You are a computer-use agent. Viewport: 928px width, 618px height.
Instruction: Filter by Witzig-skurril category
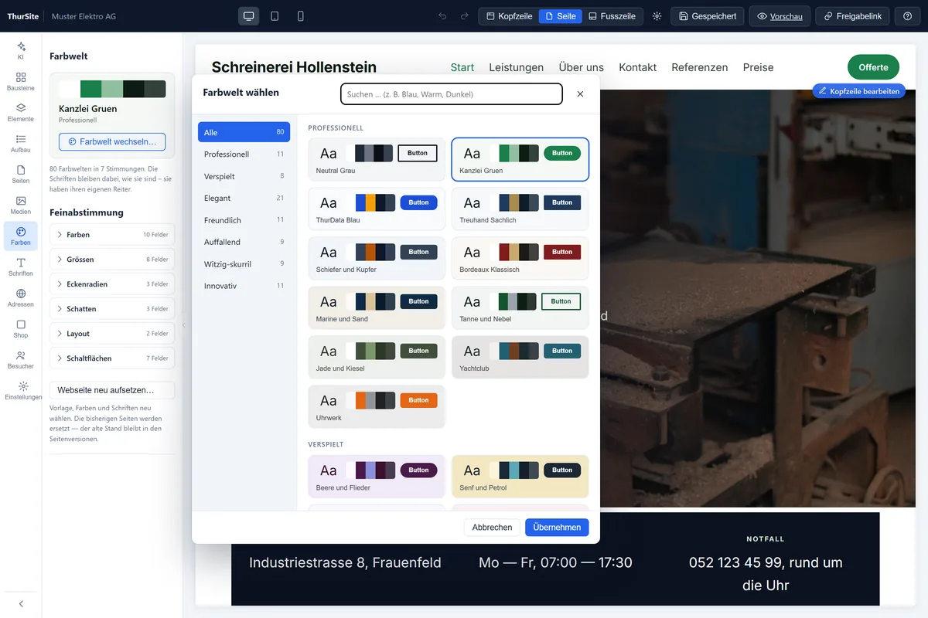point(244,264)
